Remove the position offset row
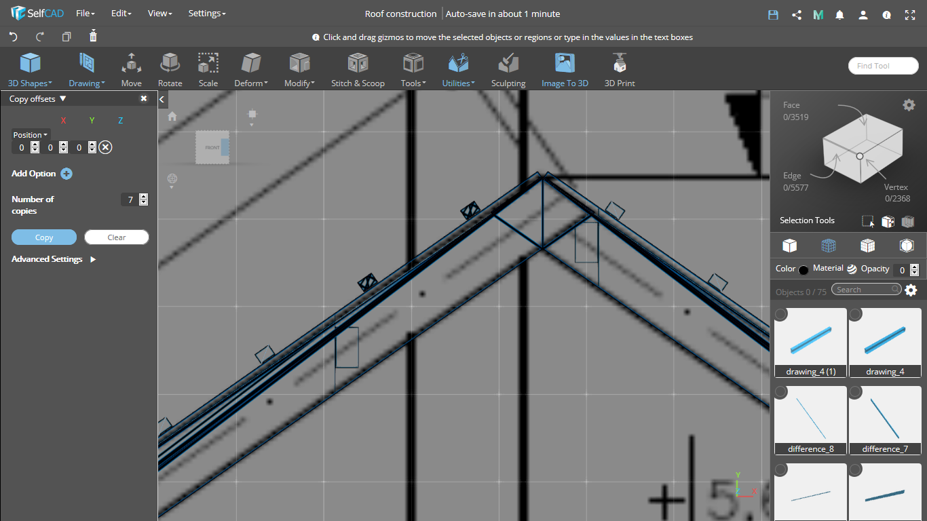Image resolution: width=927 pixels, height=521 pixels. pyautogui.click(x=105, y=147)
